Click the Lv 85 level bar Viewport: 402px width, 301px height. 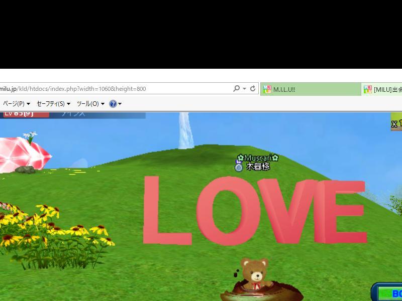click(25, 114)
